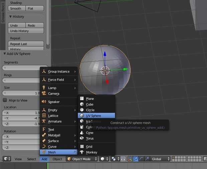Click the Lattice grid icon
207x169 pixels.
coord(44,115)
